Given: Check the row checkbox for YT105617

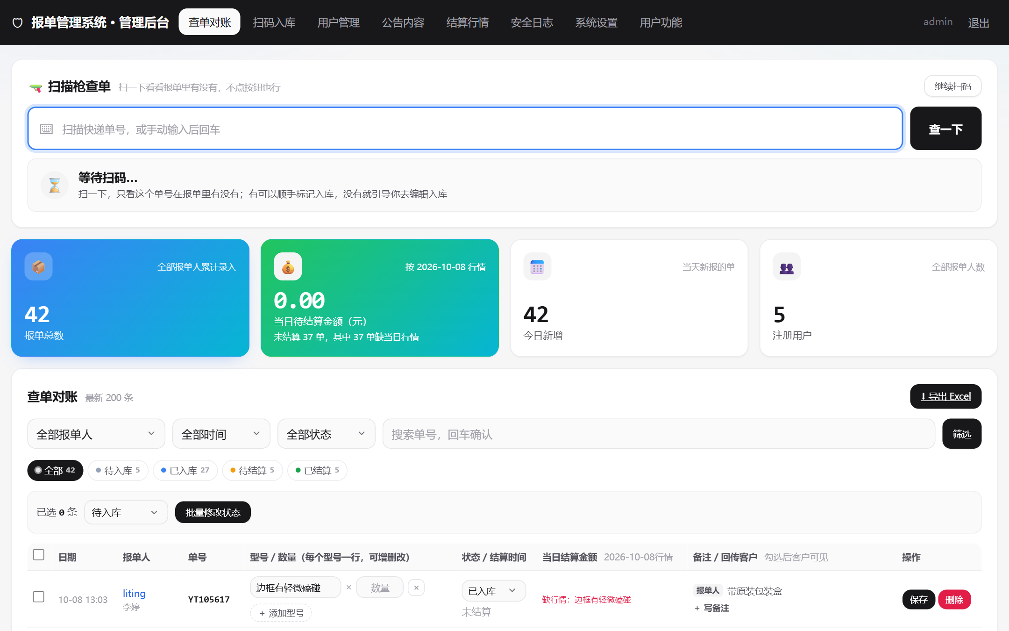Looking at the screenshot, I should 39,597.
